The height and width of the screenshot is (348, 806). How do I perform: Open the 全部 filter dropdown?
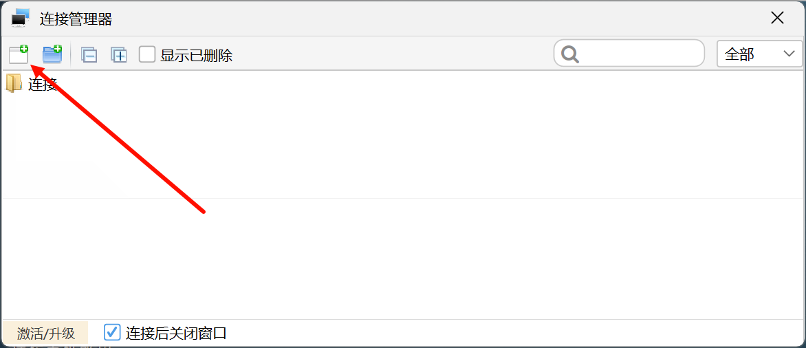click(759, 54)
